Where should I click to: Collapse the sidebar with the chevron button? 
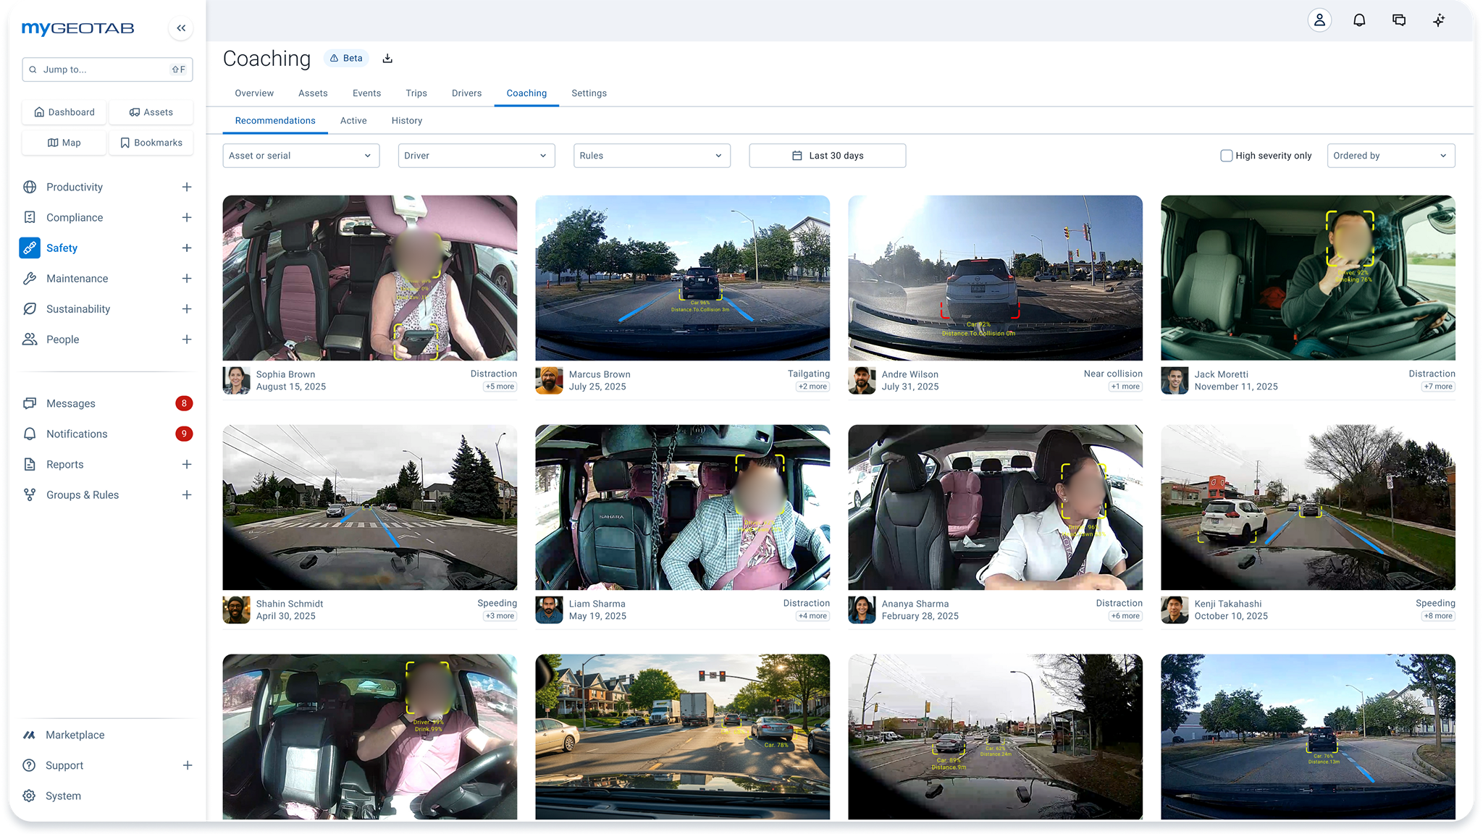click(181, 28)
